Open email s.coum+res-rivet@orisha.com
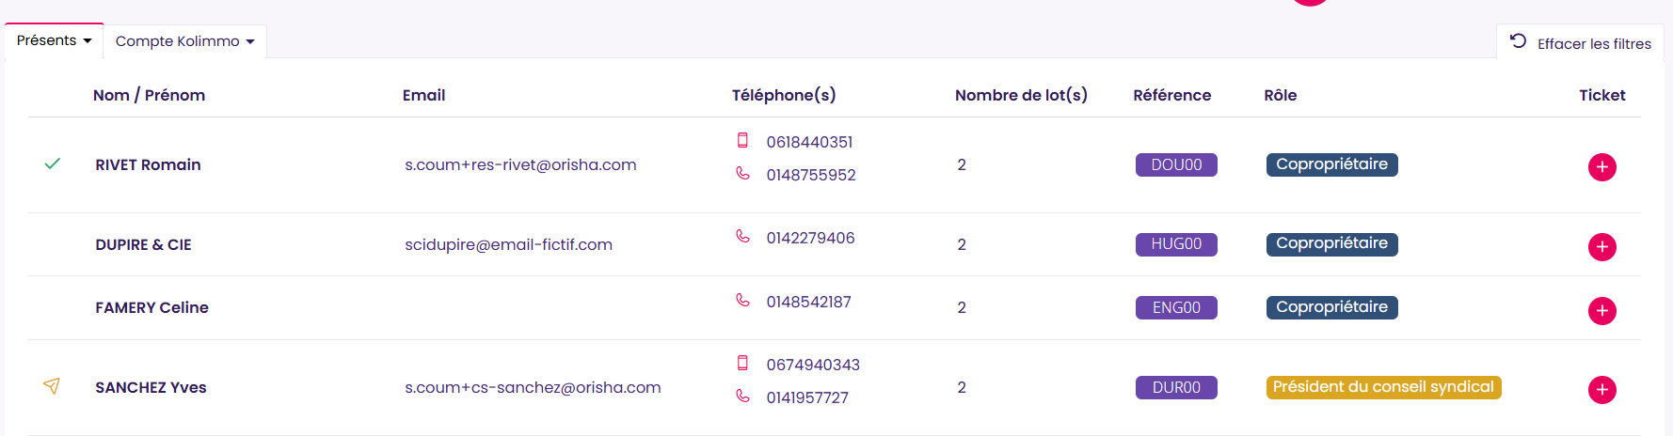The image size is (1673, 436). coord(520,164)
